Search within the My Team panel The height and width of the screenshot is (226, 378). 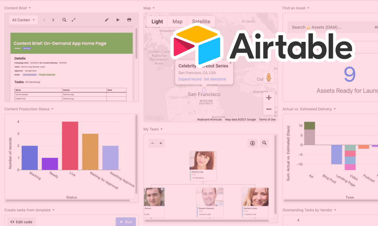point(264,143)
